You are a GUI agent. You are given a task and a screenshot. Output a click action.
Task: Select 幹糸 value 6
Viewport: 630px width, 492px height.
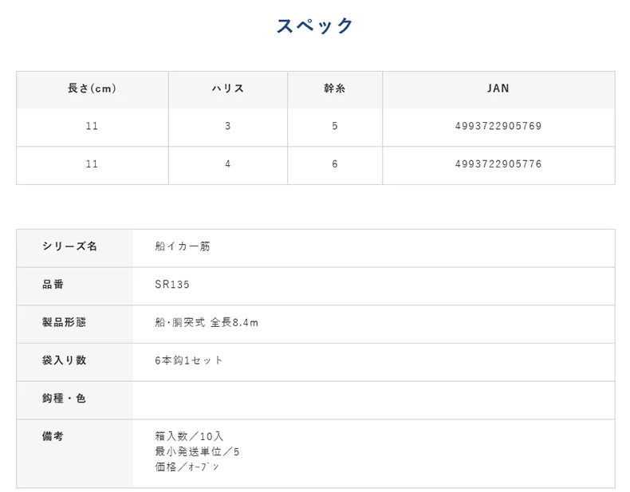point(334,164)
